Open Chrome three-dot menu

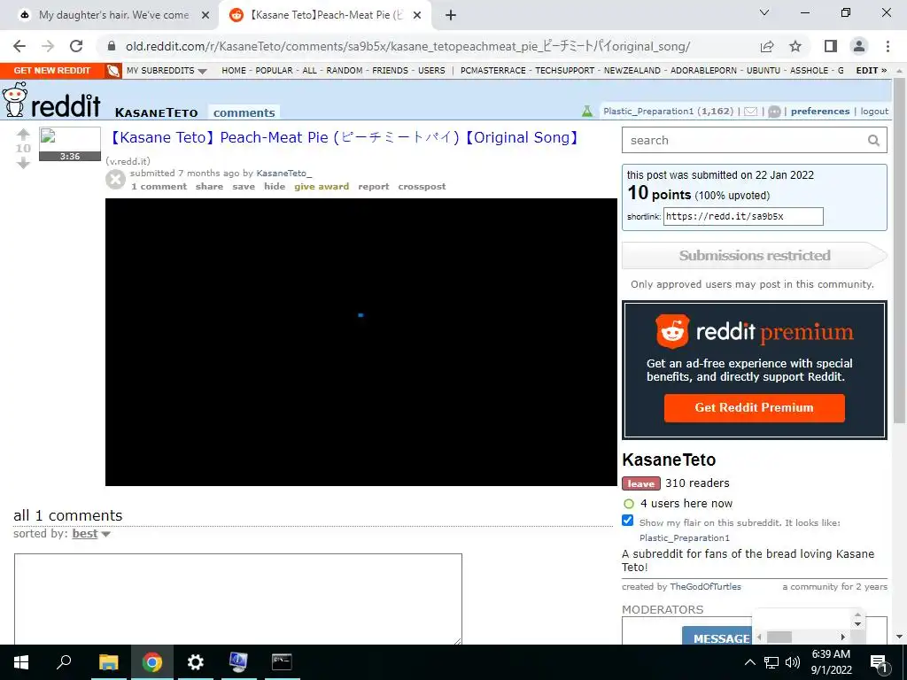point(888,46)
